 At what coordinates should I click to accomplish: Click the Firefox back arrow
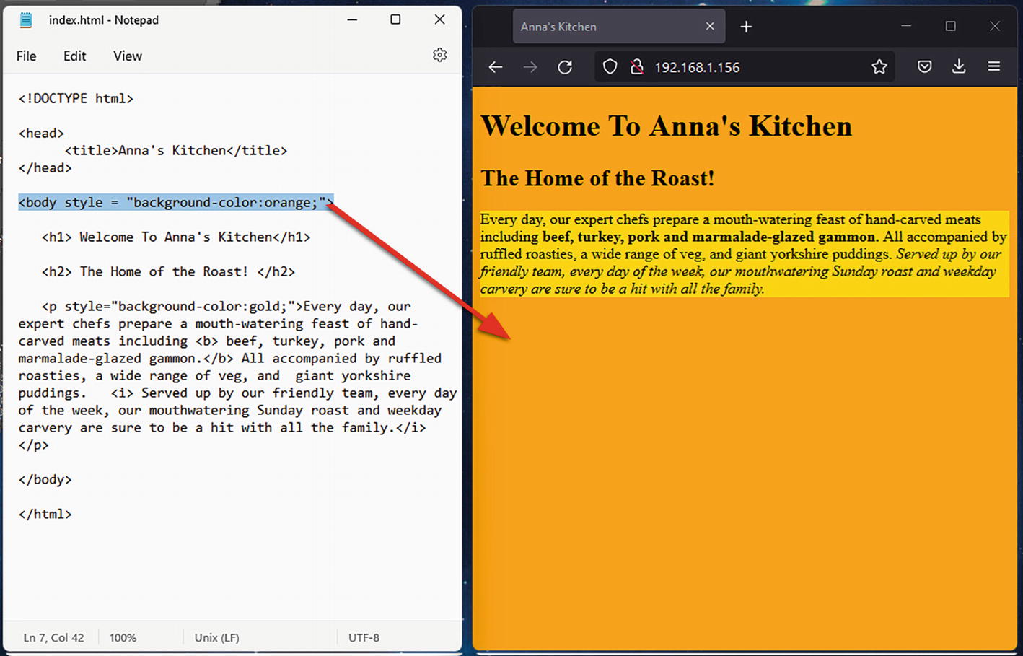pos(495,67)
